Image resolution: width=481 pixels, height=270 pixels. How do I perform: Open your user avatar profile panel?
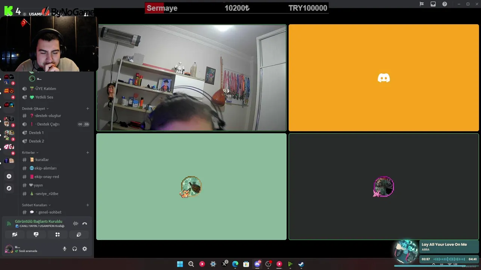coord(9,249)
